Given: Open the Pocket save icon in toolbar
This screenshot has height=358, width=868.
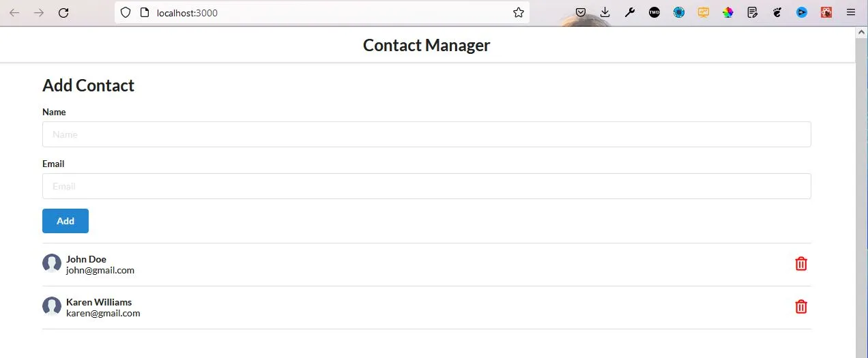Looking at the screenshot, I should (x=581, y=12).
